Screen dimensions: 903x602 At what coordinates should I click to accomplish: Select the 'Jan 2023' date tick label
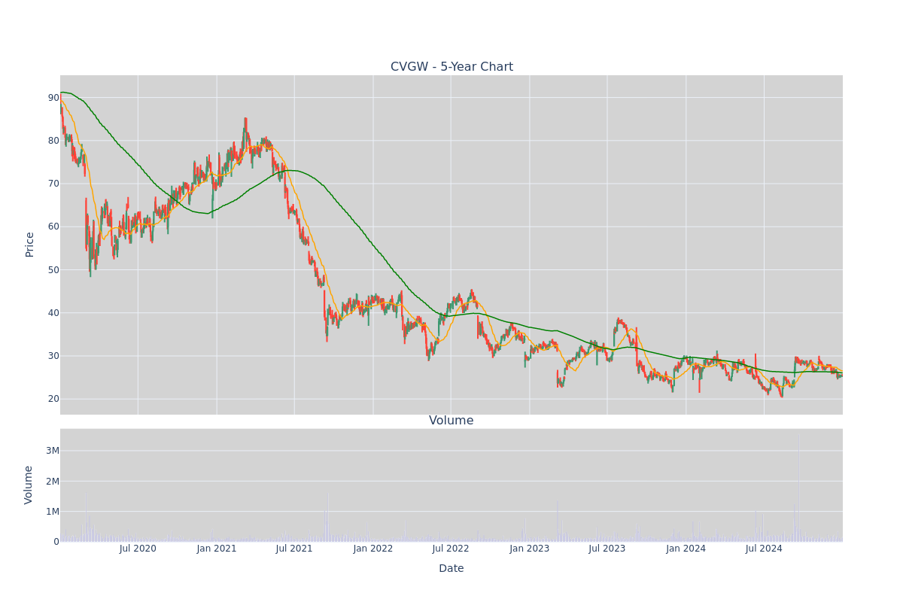[x=530, y=549]
